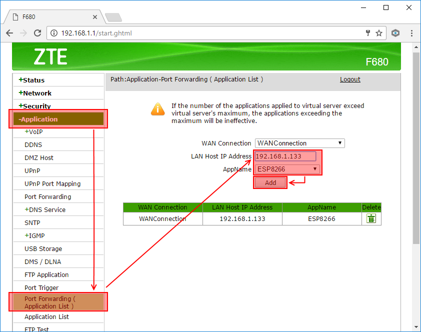Open AppName ESP8266 dropdown
The height and width of the screenshot is (332, 421).
pyautogui.click(x=287, y=169)
